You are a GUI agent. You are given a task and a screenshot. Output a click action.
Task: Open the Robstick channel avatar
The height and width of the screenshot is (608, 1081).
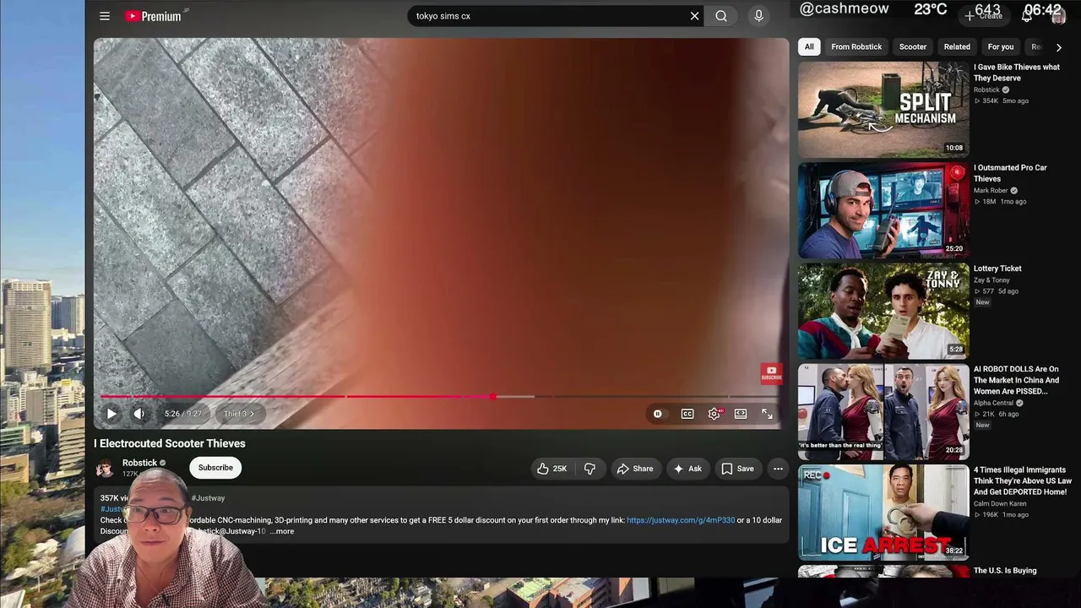[105, 469]
